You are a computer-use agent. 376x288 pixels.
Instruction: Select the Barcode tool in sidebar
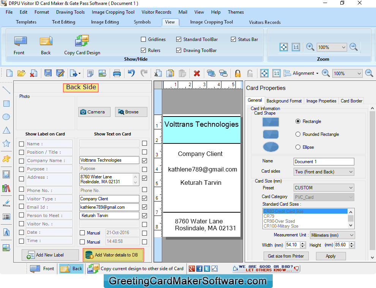click(6, 217)
